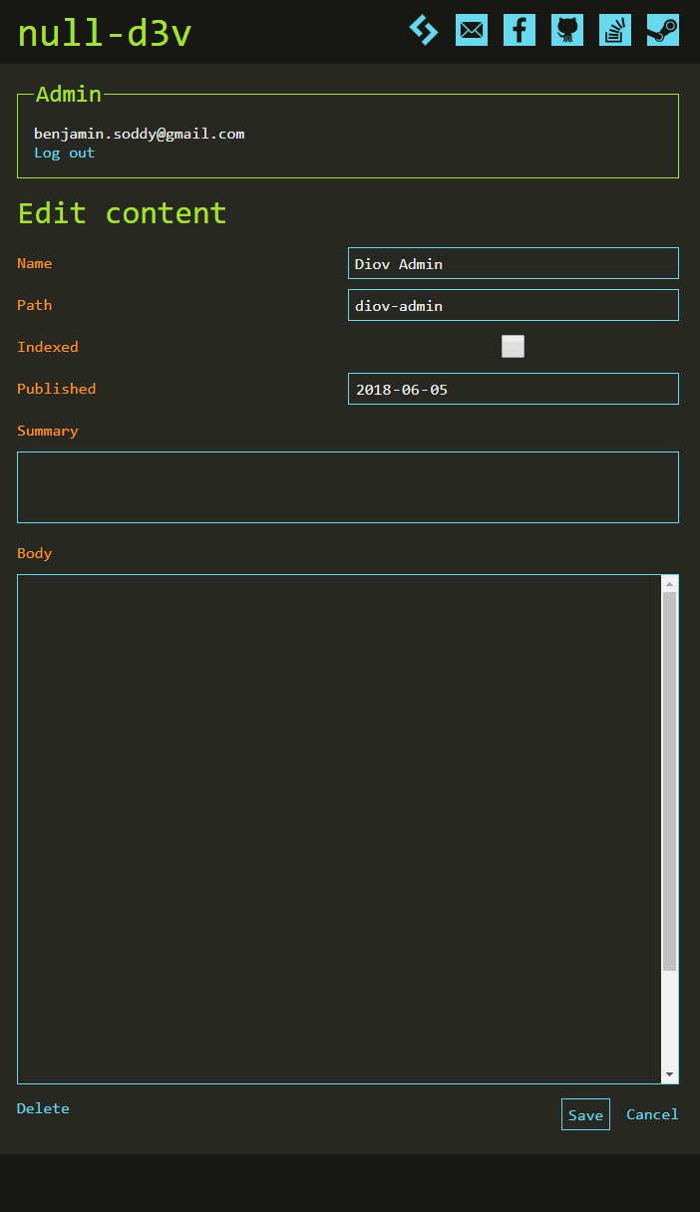This screenshot has width=700, height=1212.
Task: Open the Sourcerer profile icon
Action: 424,30
